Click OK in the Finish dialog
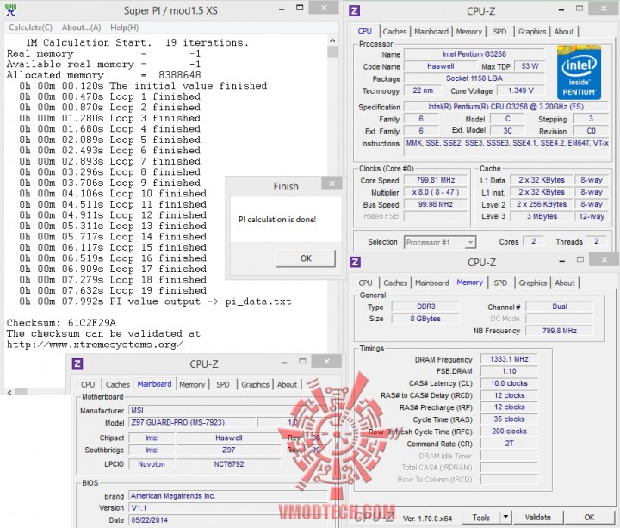The width and height of the screenshot is (620, 528). pyautogui.click(x=306, y=258)
